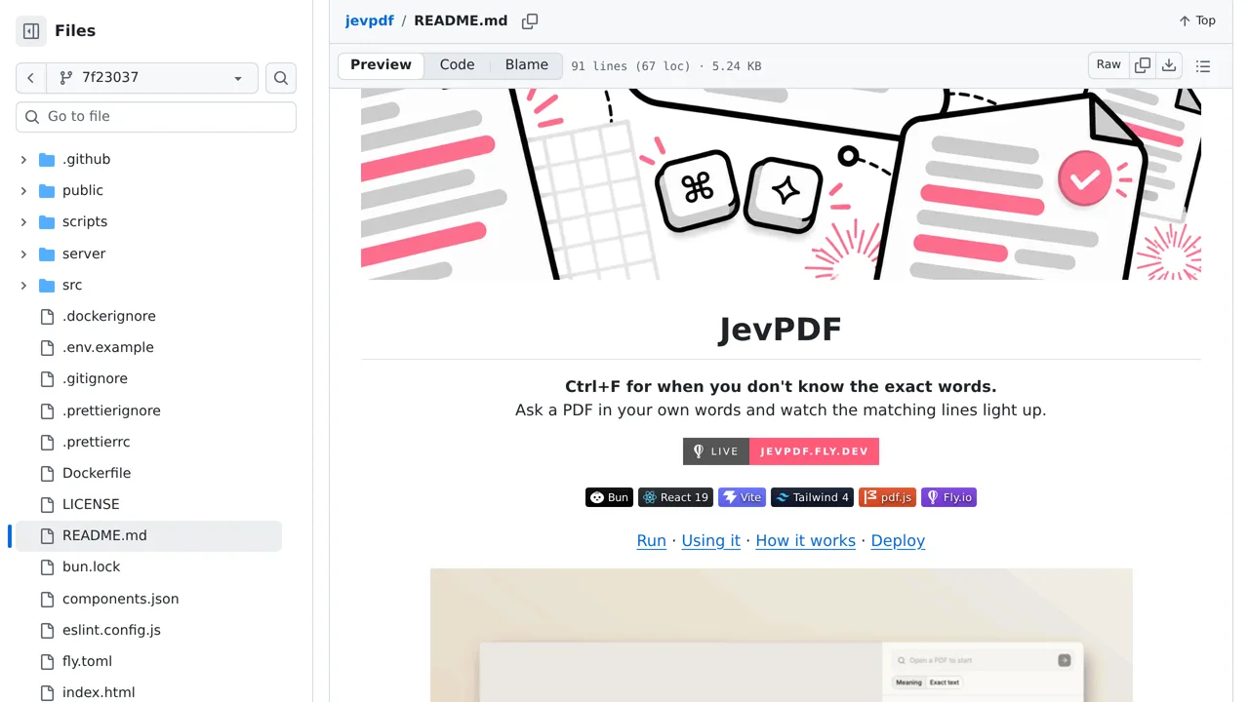Copy raw file contents icon

coord(1143,65)
